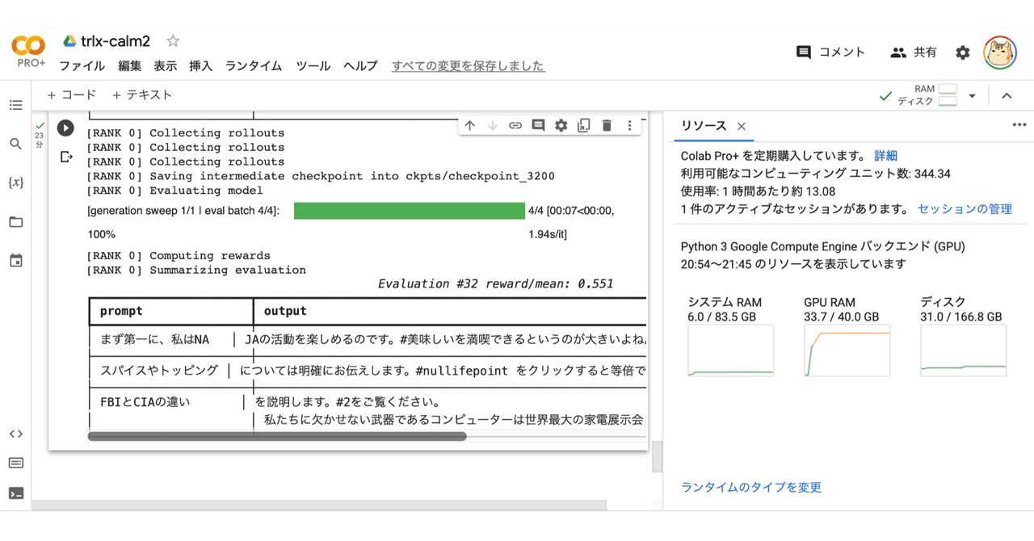
Task: Open the search pane in the sidebar
Action: pyautogui.click(x=15, y=144)
